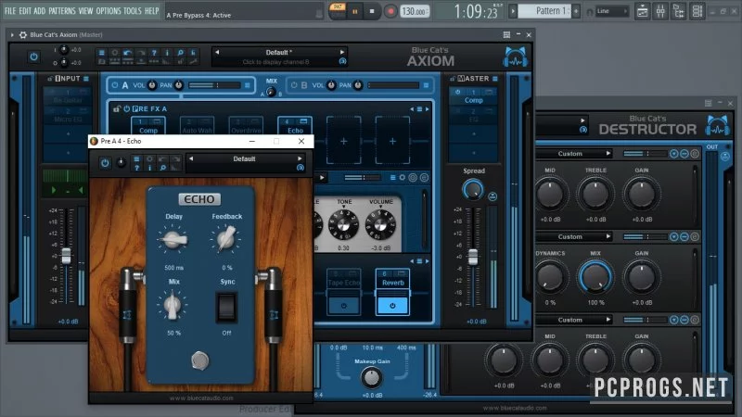Image resolution: width=742 pixels, height=417 pixels.
Task: Open the VIEW menu
Action: [x=85, y=10]
